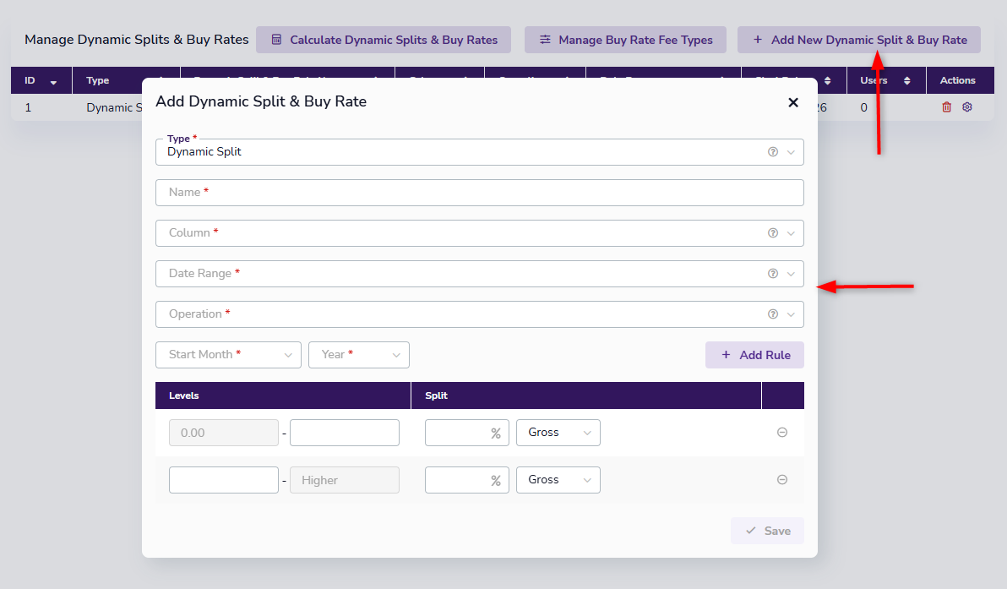Click the help icon in the Column field
The height and width of the screenshot is (589, 1007).
tap(773, 233)
